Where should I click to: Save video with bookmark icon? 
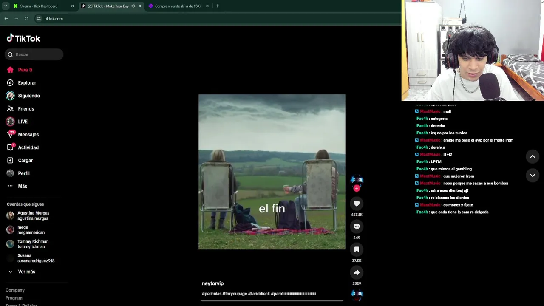pos(357,249)
